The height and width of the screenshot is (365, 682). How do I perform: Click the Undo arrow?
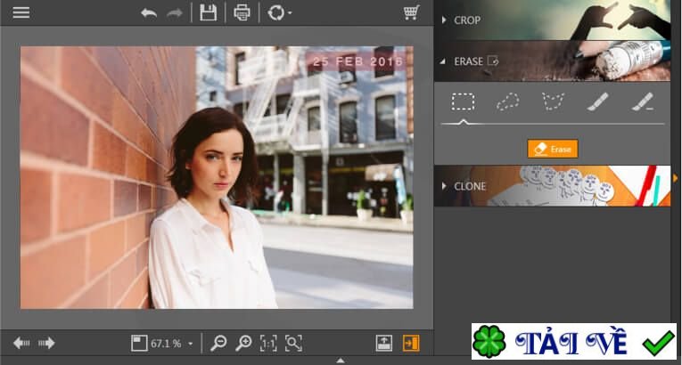[x=149, y=12]
